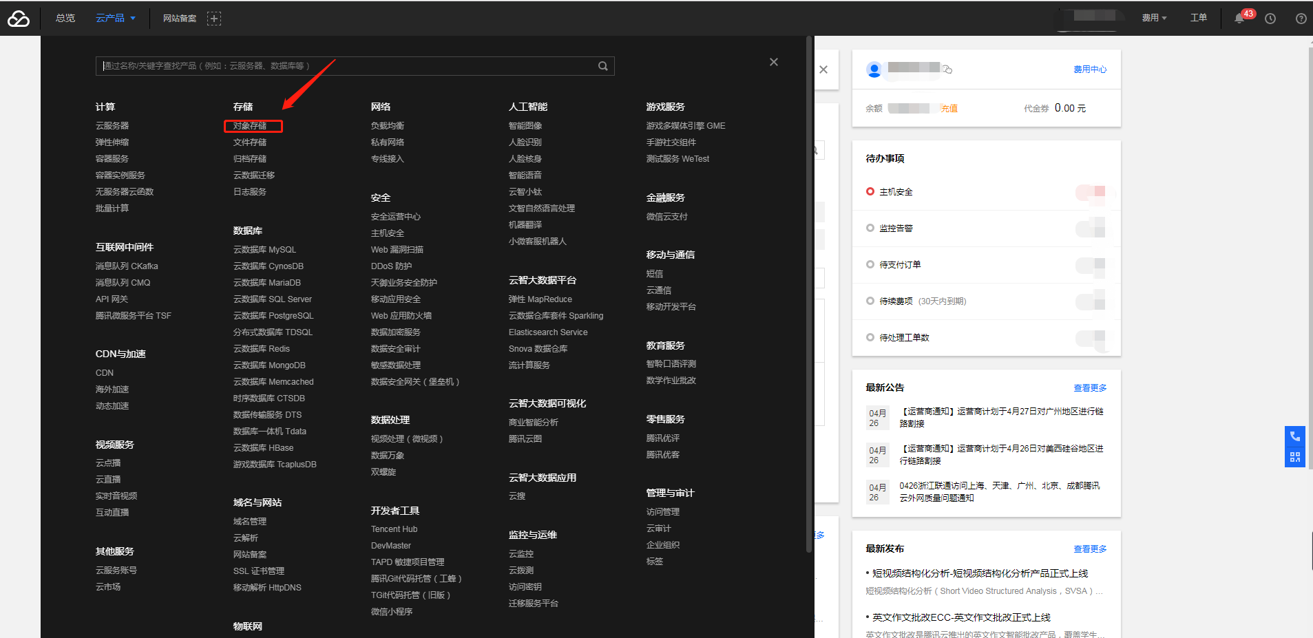Open the help question mark icon
The height and width of the screenshot is (638, 1313).
click(x=1301, y=19)
